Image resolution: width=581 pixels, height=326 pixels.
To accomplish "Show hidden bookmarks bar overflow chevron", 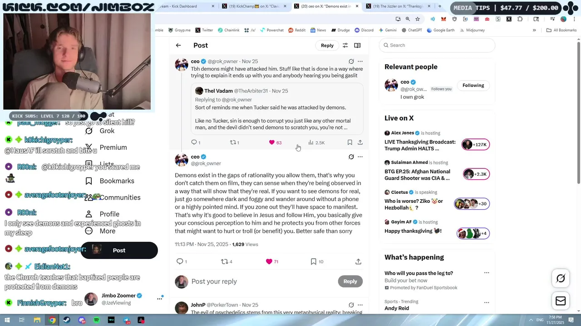I will (534, 30).
